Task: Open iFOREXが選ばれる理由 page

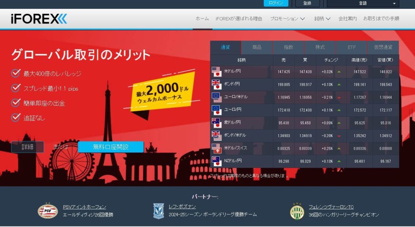Action: pyautogui.click(x=239, y=19)
